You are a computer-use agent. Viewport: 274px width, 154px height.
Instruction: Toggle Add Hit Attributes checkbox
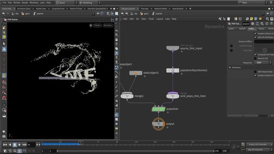pyautogui.click(x=255, y=37)
